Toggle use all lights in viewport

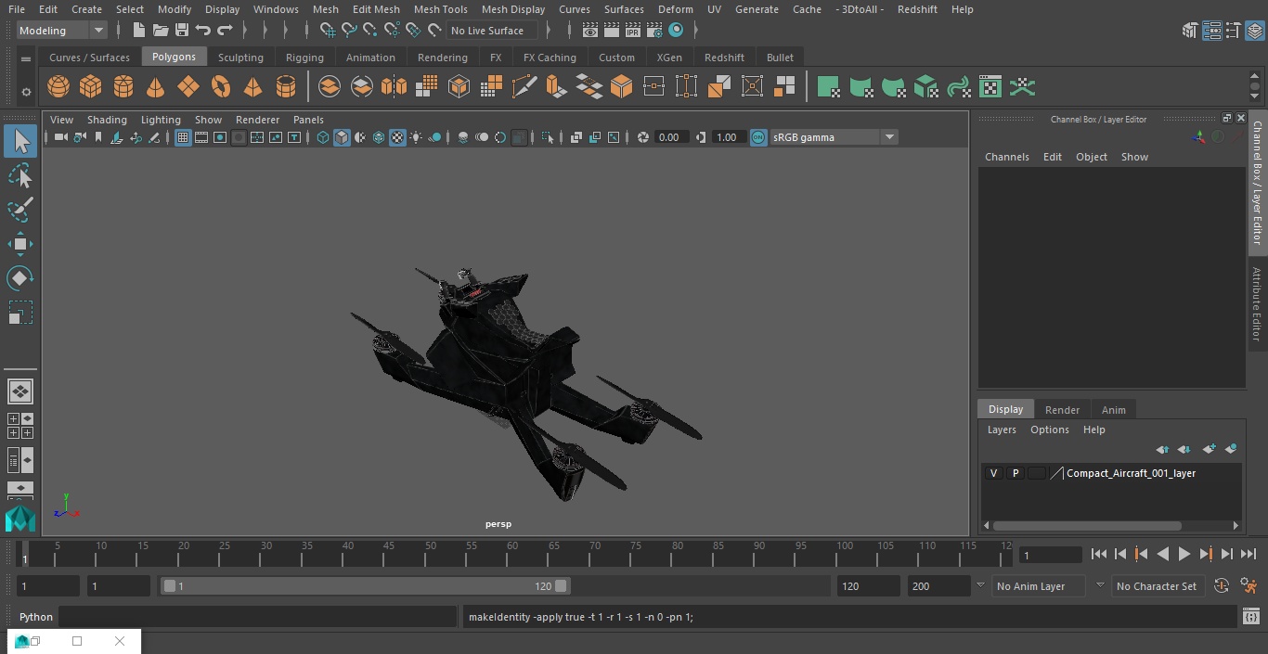pyautogui.click(x=416, y=137)
